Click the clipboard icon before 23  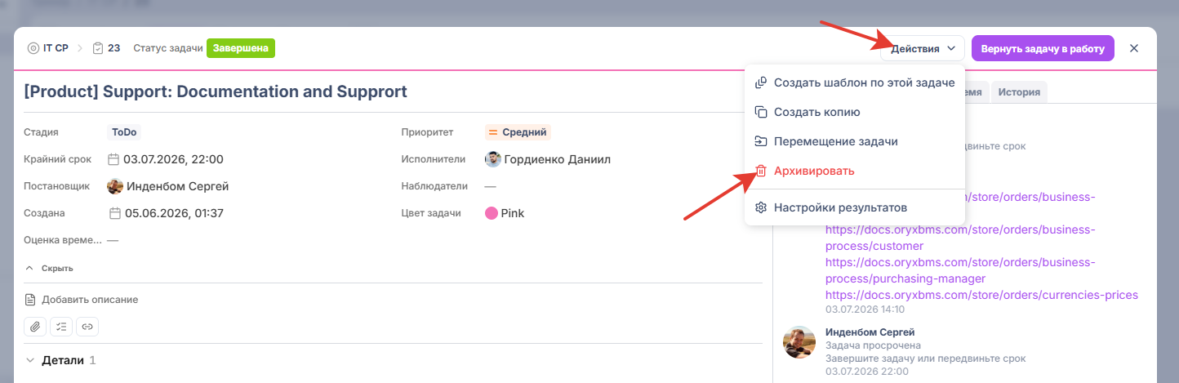coord(98,48)
